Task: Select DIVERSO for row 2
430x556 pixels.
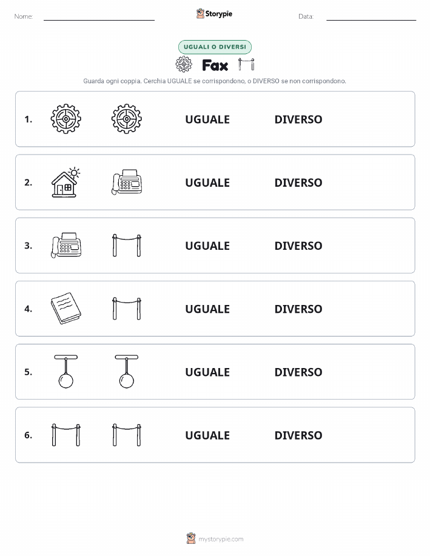Action: point(298,183)
